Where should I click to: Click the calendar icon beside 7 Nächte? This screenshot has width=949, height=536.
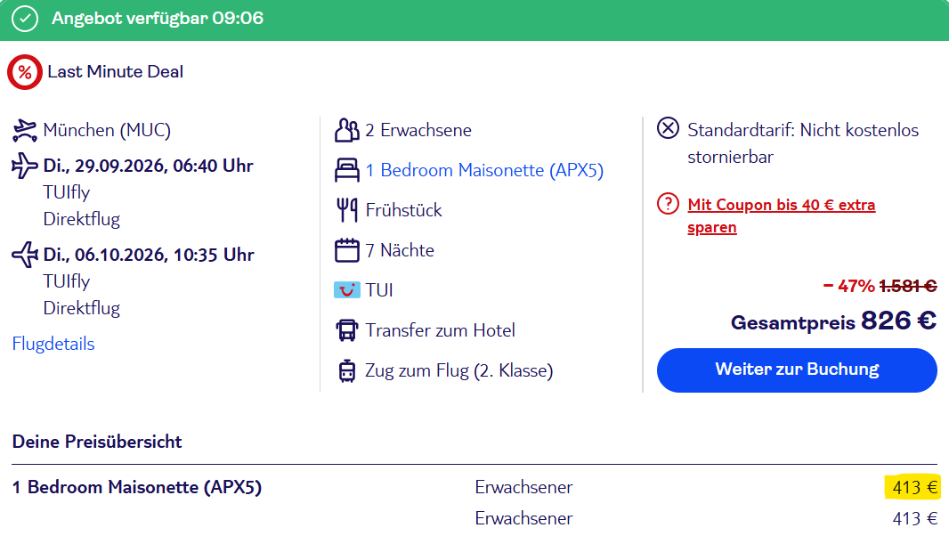347,250
